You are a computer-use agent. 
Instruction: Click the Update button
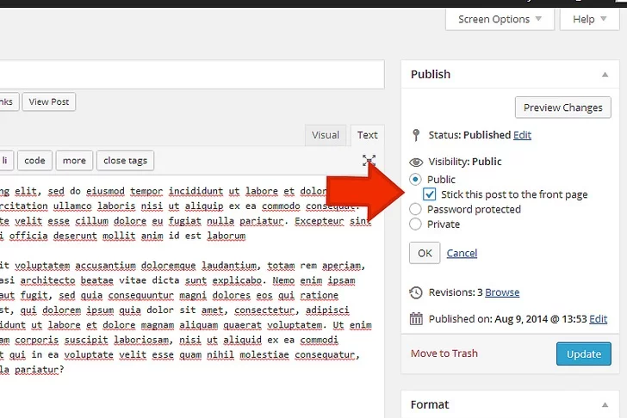[x=584, y=353]
